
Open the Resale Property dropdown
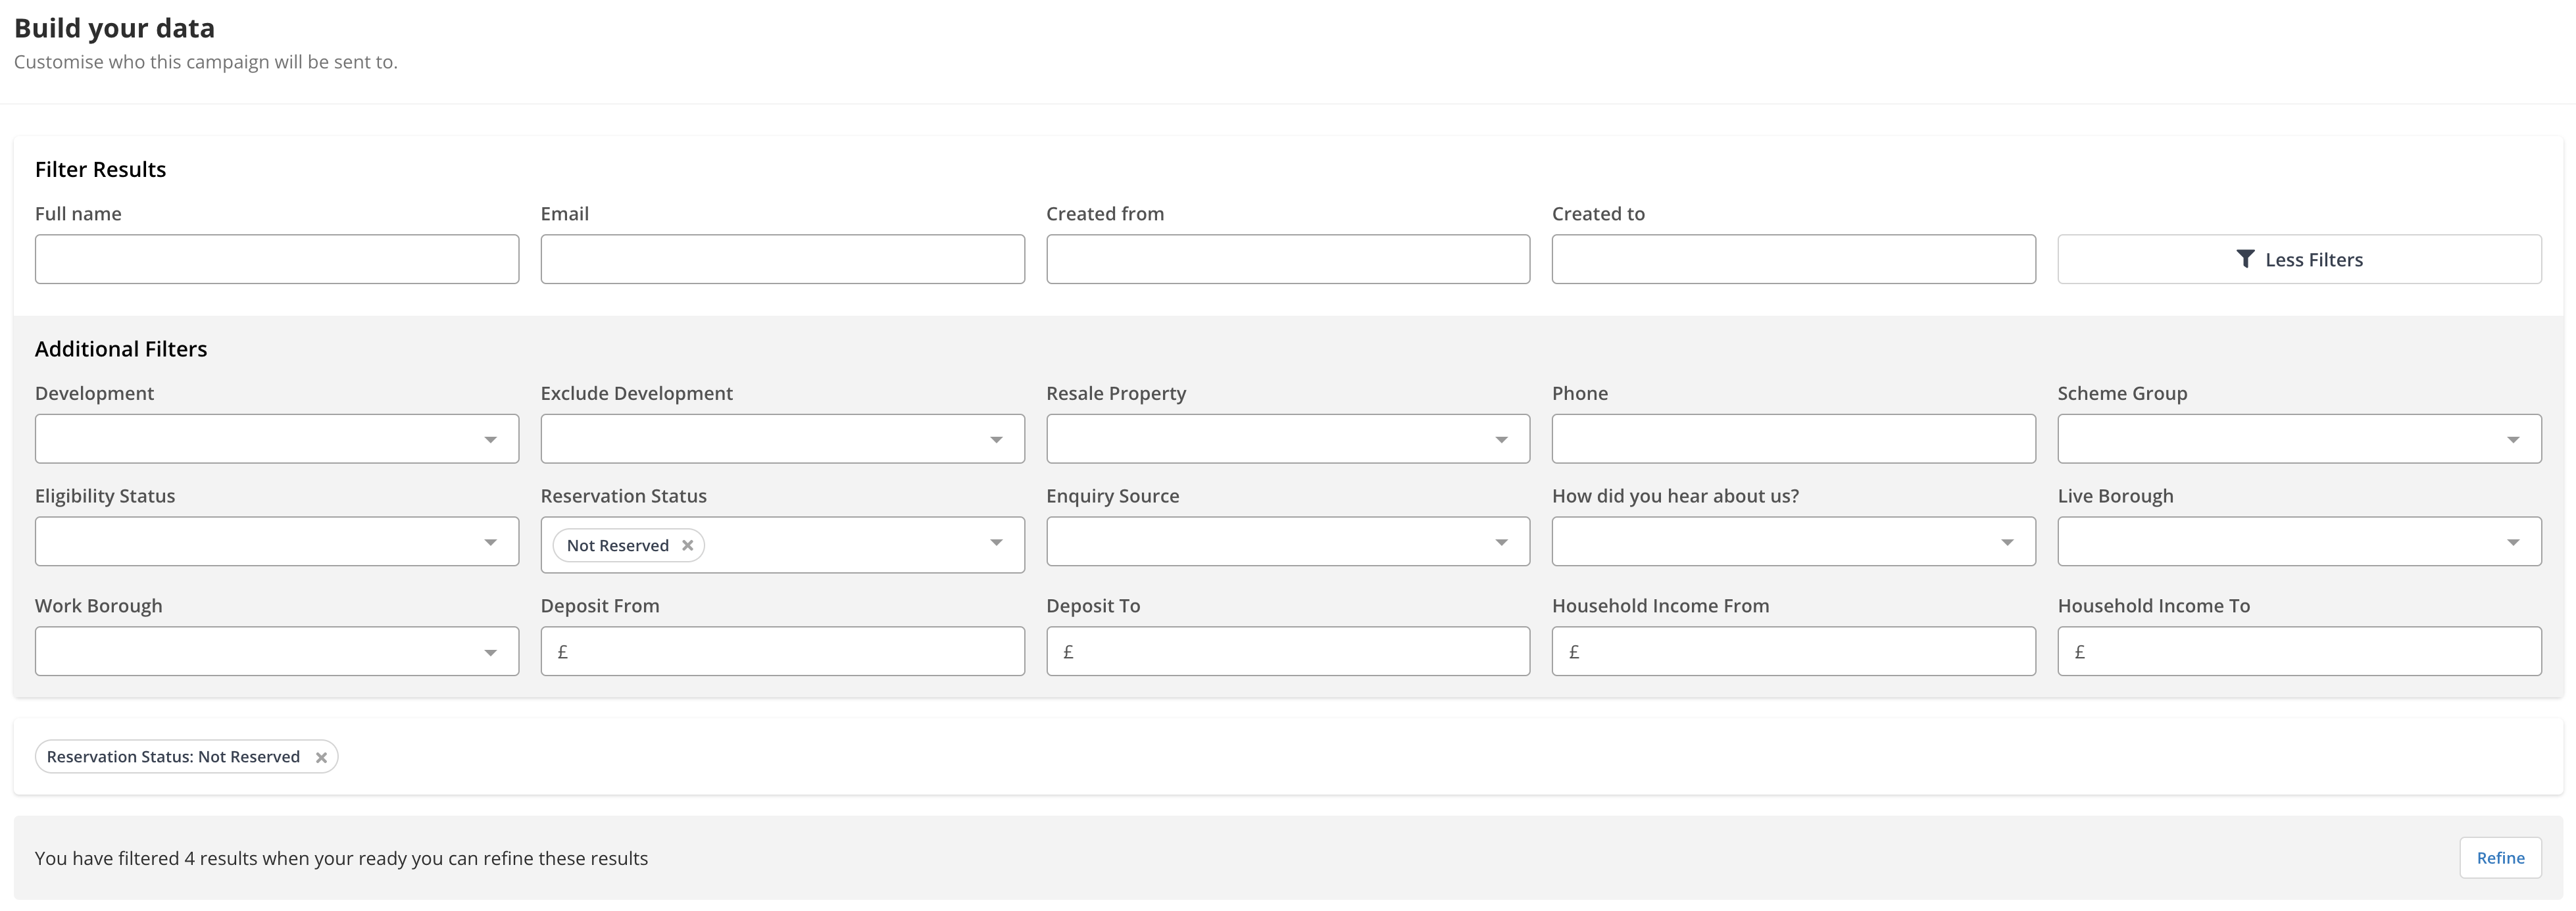[1287, 439]
